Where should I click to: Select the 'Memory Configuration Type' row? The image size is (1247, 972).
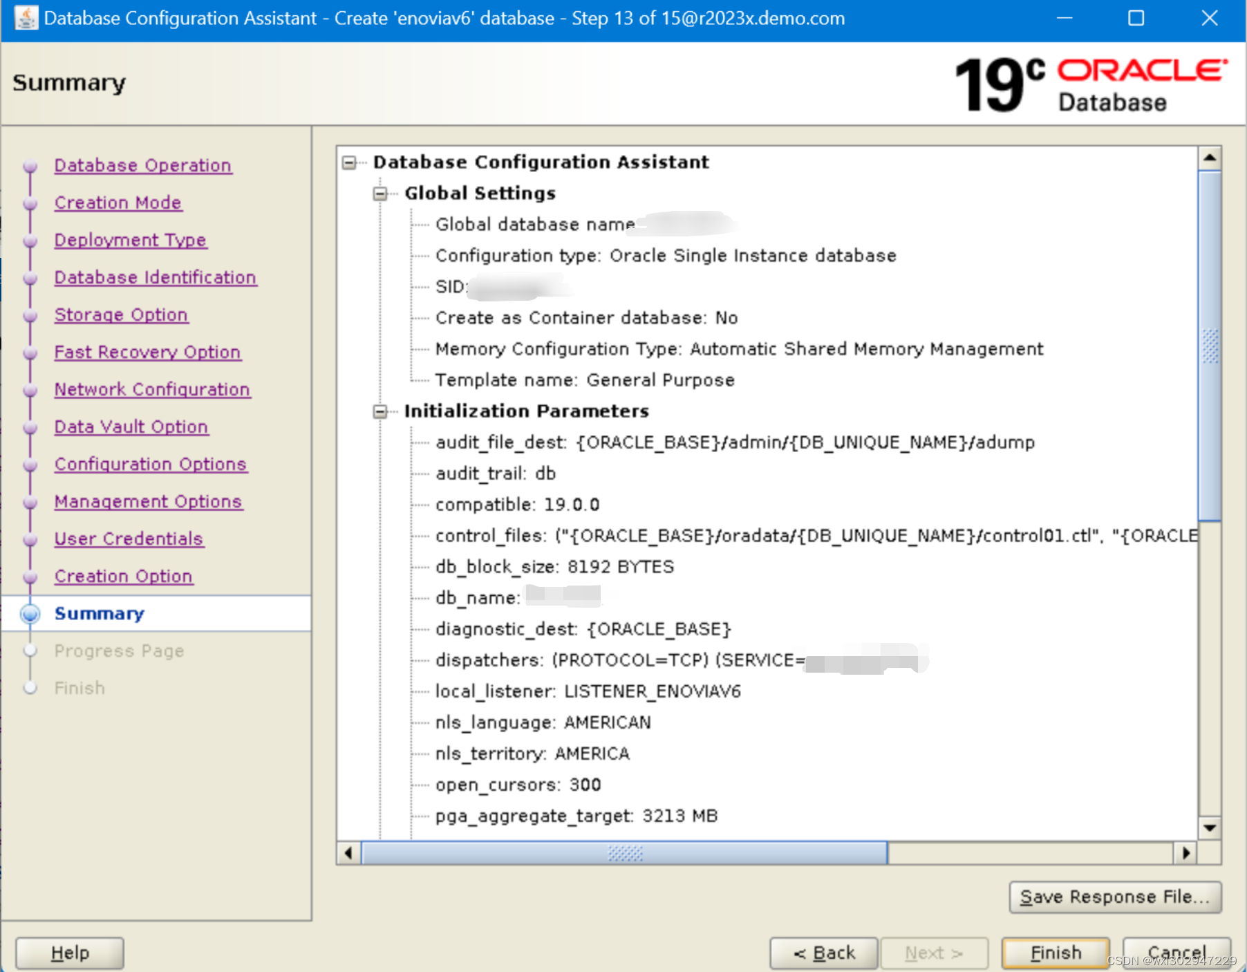point(739,349)
